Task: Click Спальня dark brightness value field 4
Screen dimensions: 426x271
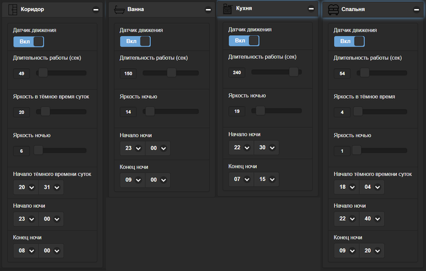Action: pyautogui.click(x=342, y=112)
